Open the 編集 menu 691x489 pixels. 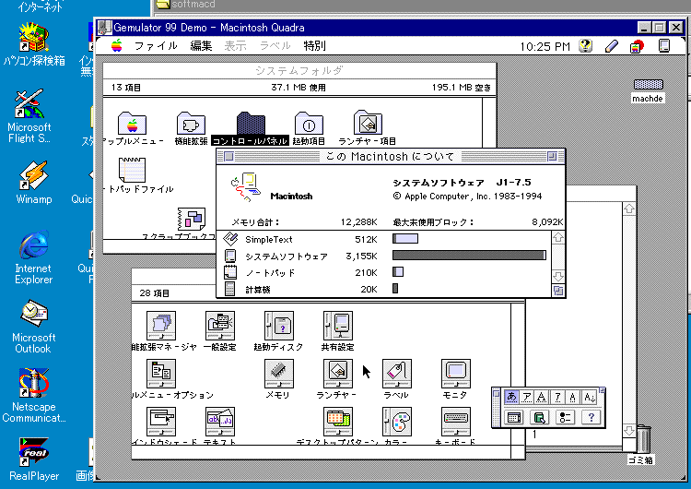[x=201, y=45]
